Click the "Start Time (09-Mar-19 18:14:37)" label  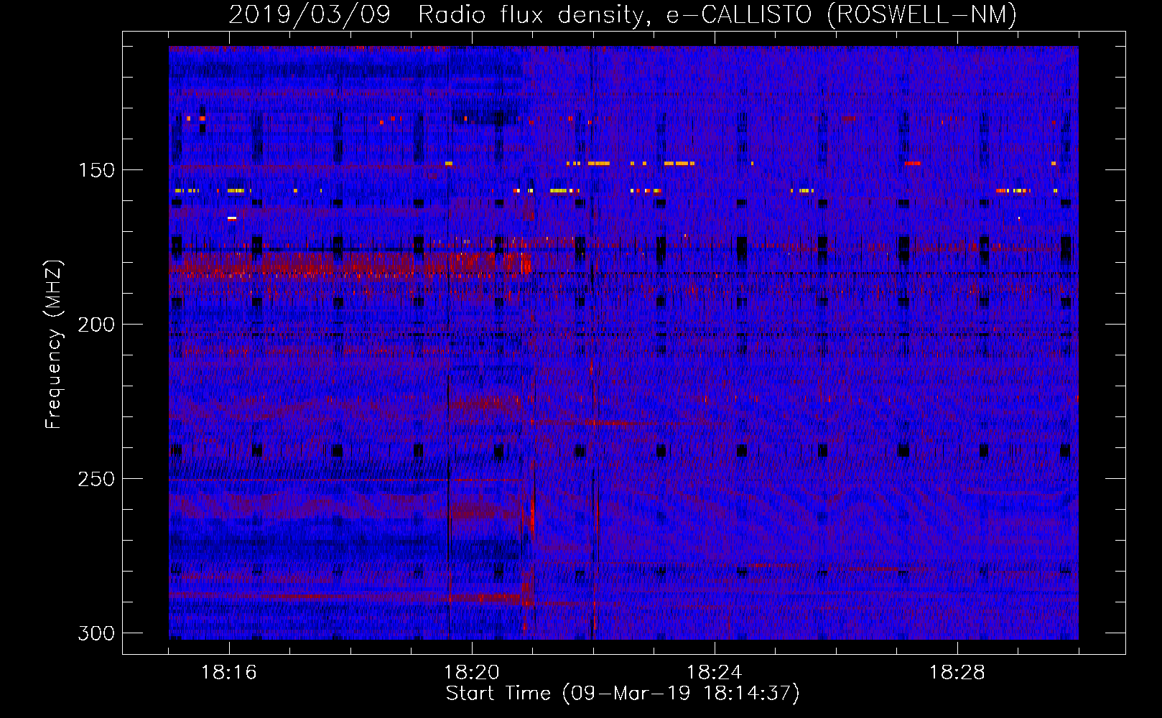tap(623, 694)
